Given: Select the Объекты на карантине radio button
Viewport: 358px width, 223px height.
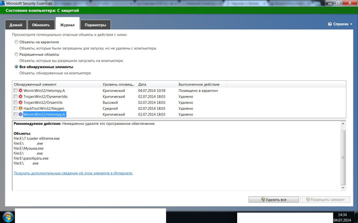Looking at the screenshot, I should [x=16, y=42].
